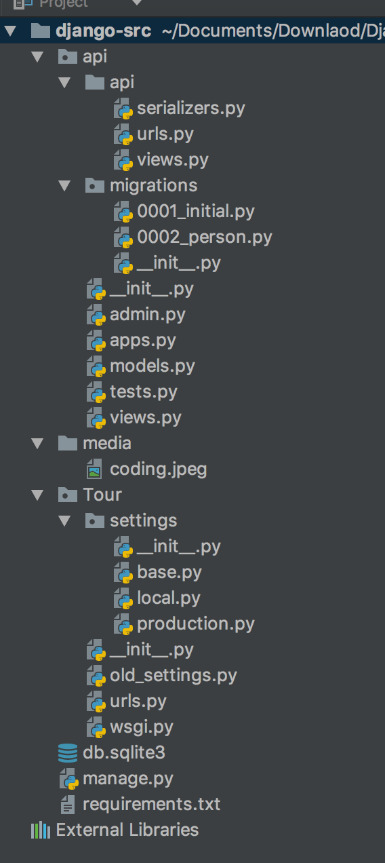Select the file name 0001_initial.py
This screenshot has width=385, height=863.
(196, 212)
